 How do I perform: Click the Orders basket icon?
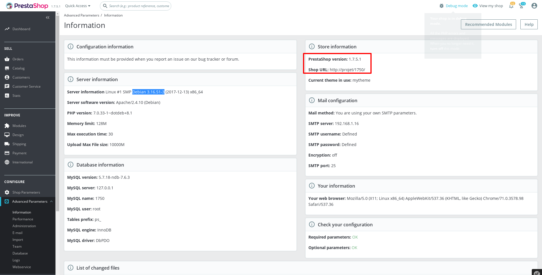pyautogui.click(x=7, y=59)
